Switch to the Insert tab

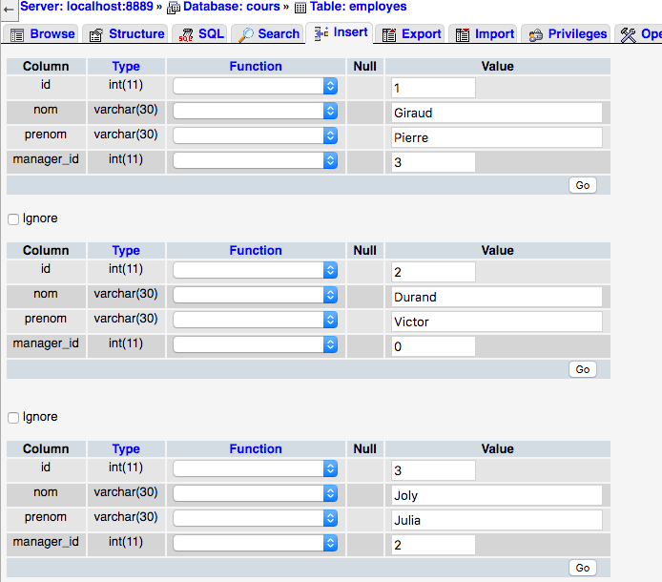pyautogui.click(x=340, y=32)
